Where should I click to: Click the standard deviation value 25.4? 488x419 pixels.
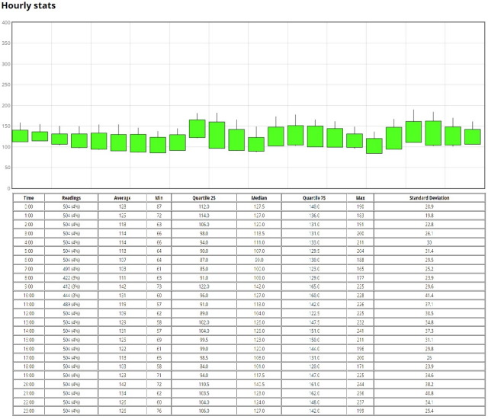pyautogui.click(x=429, y=411)
